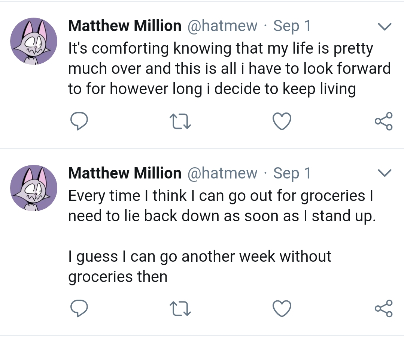The image size is (404, 342).
Task: Open Matthew Million's profile from the first tweet
Action: point(125,26)
